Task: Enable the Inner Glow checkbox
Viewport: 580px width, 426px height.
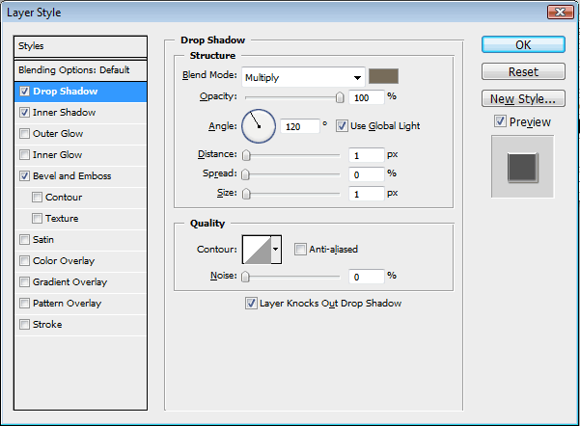Action: pyautogui.click(x=24, y=154)
